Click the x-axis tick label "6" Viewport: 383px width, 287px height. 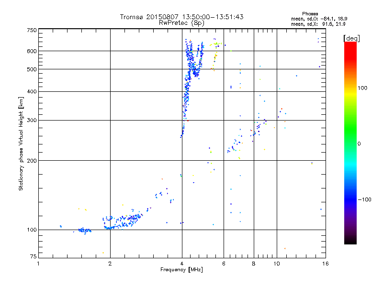(224, 264)
